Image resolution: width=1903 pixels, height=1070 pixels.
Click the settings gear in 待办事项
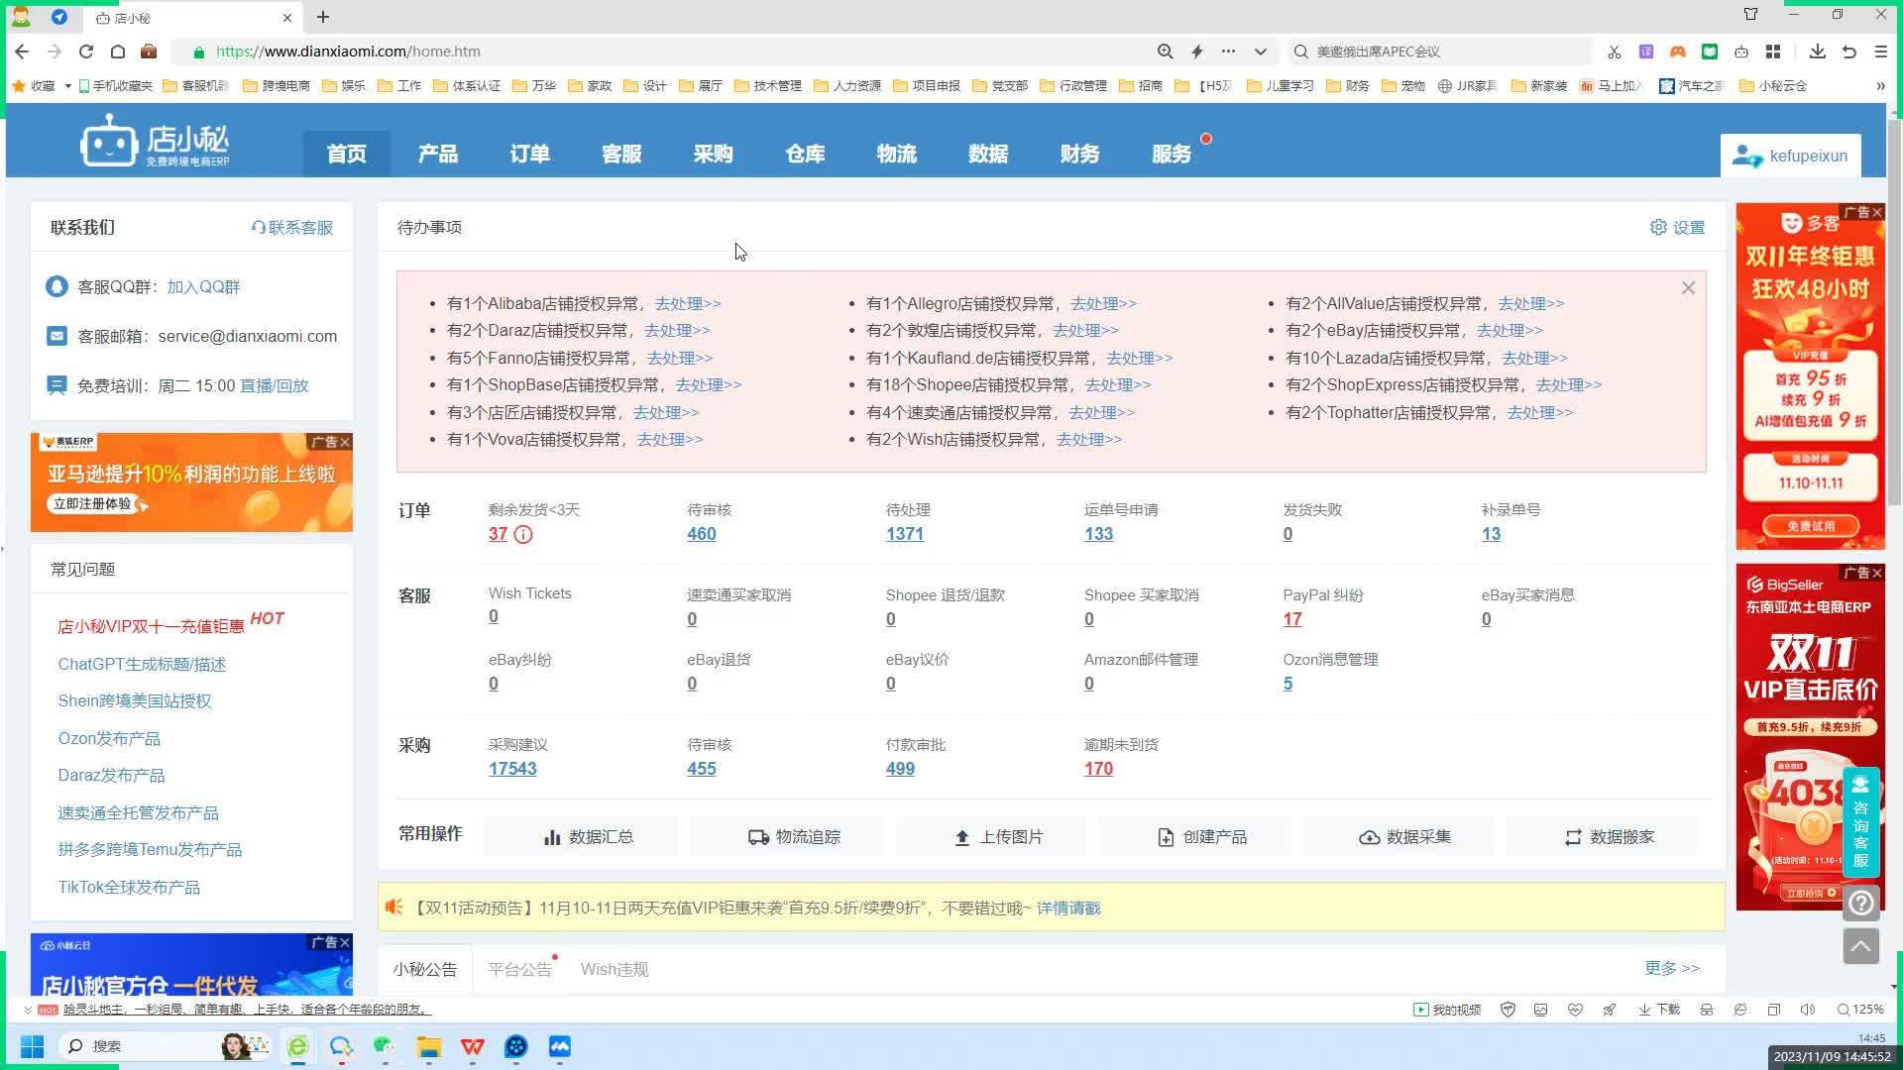point(1658,227)
